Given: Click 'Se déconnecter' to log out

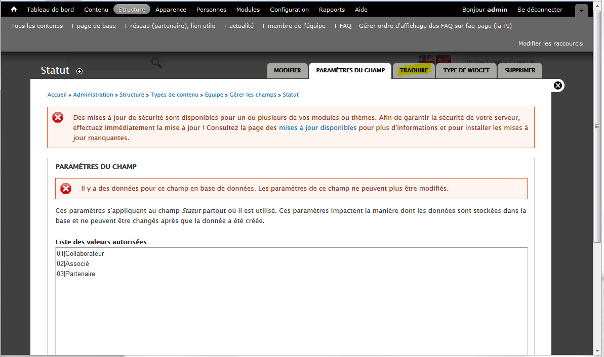Looking at the screenshot, I should click(x=540, y=10).
